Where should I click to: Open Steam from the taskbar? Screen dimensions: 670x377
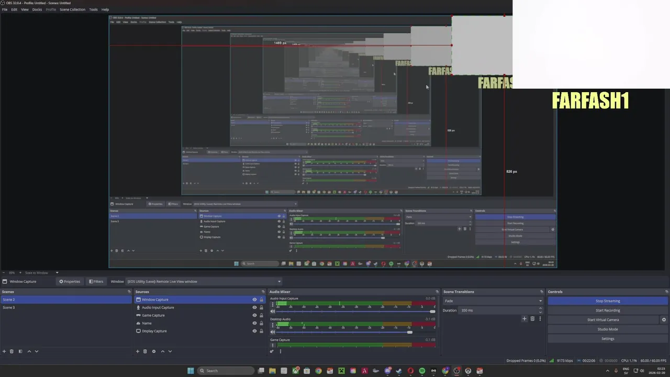click(x=399, y=371)
